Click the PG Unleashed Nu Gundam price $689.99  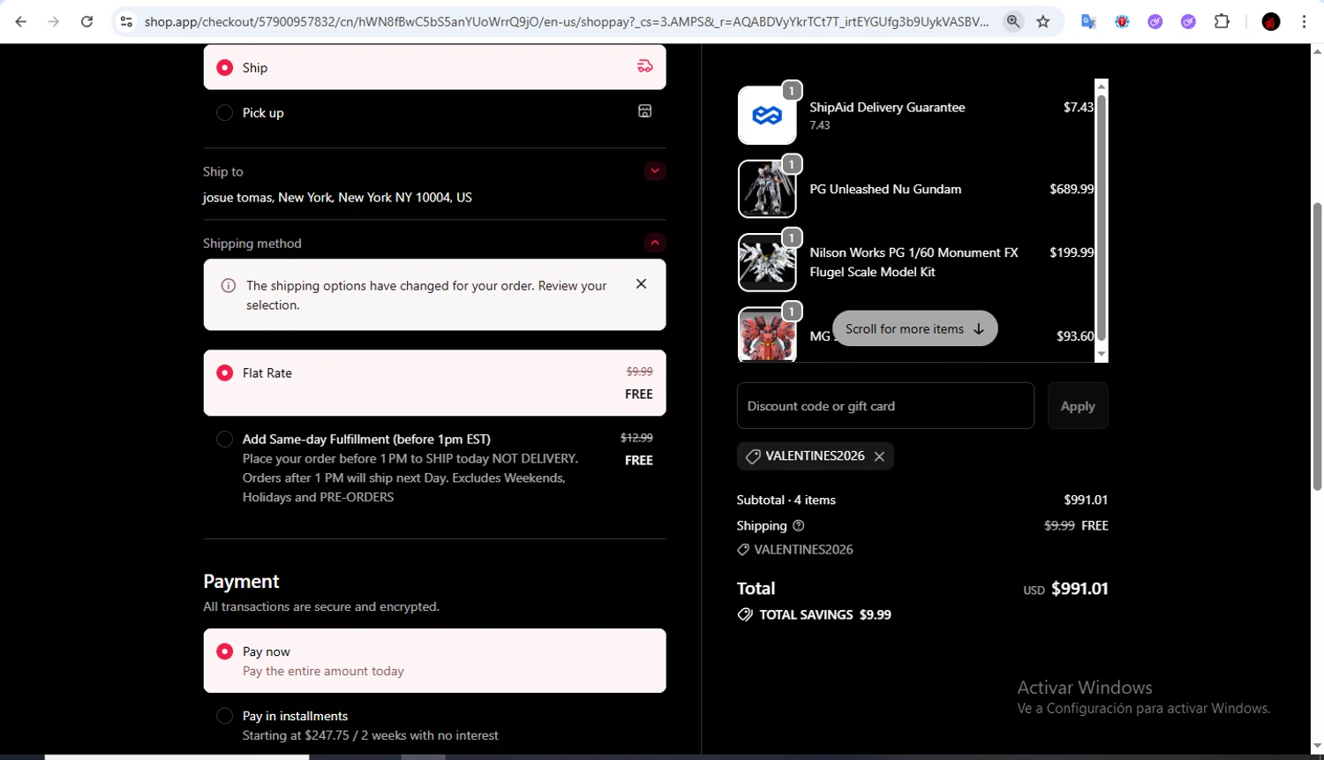pyautogui.click(x=1072, y=189)
